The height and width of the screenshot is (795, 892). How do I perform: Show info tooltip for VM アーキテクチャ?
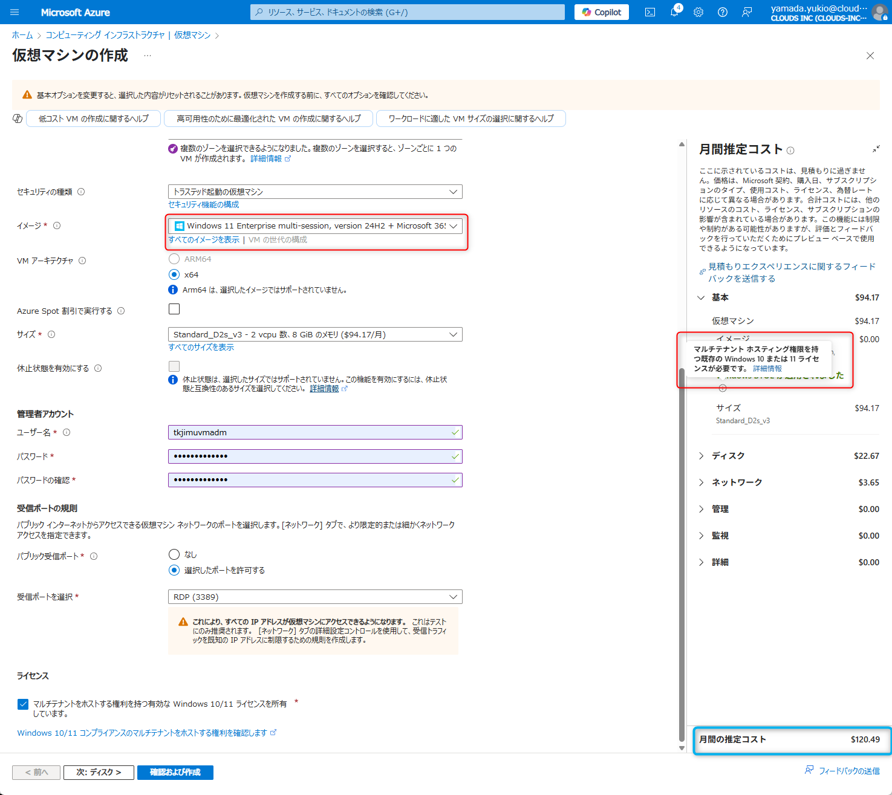(x=82, y=261)
